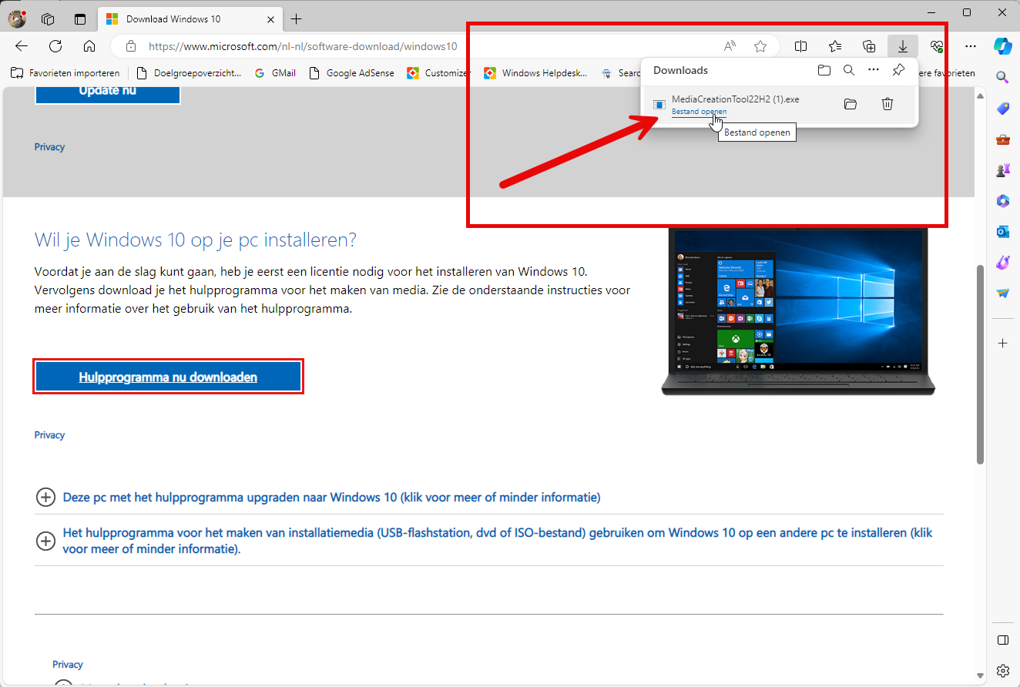Show MediaCreationTool22H2 in folder
Viewport: 1020px width, 687px height.
(851, 104)
